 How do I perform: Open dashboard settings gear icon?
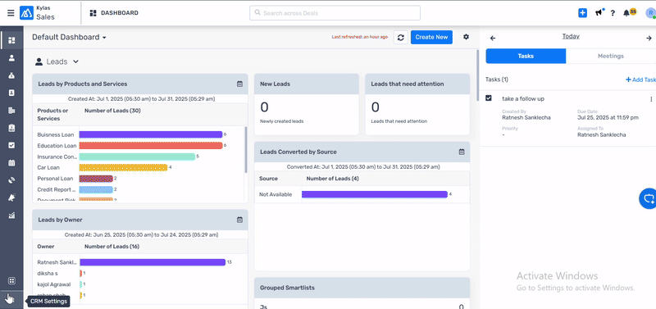(466, 37)
